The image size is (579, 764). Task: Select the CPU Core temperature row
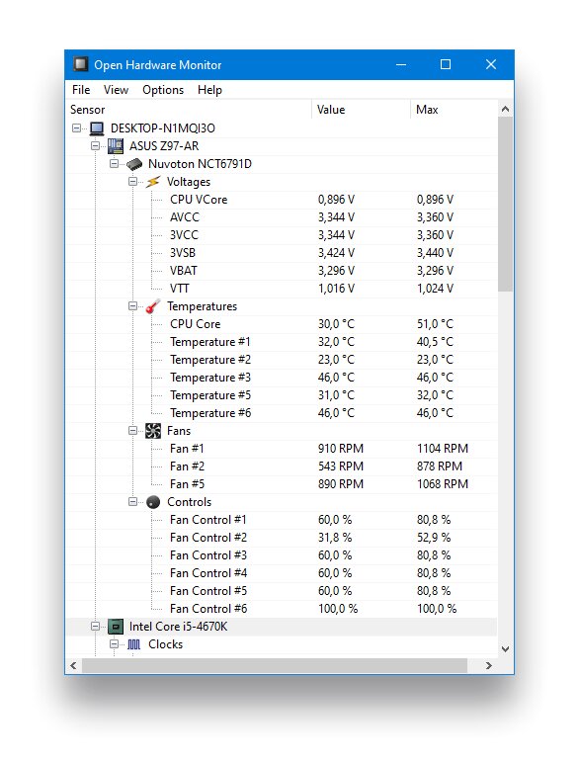tap(282, 324)
